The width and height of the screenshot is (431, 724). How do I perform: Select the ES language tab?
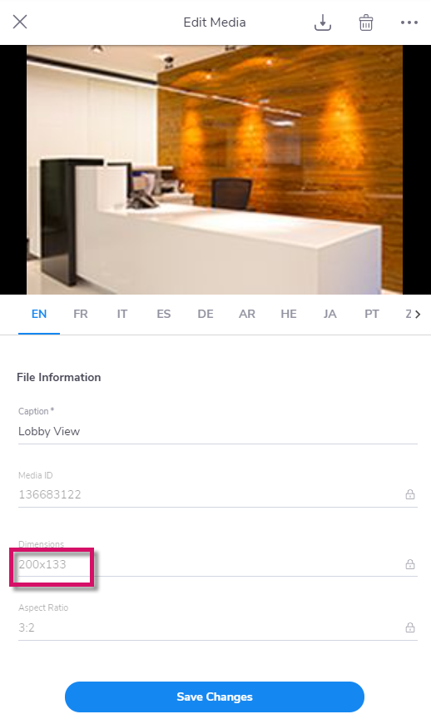(163, 314)
